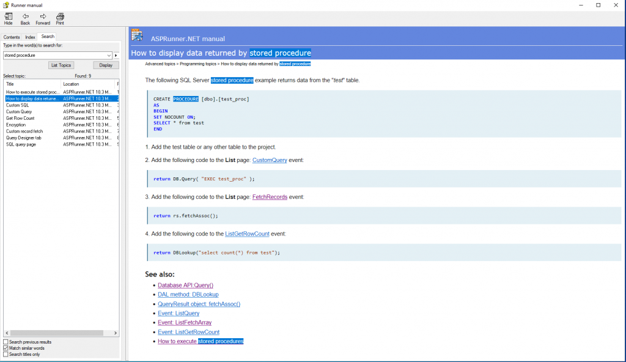Select the 'Query Designer tab' search result
Screen dimensions: 626x362
(x=62, y=138)
